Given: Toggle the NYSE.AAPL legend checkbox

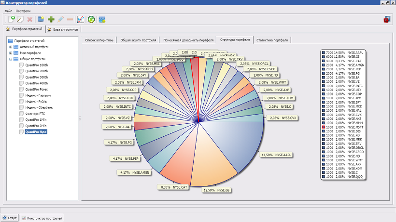Looking at the screenshot, I should [x=324, y=52].
